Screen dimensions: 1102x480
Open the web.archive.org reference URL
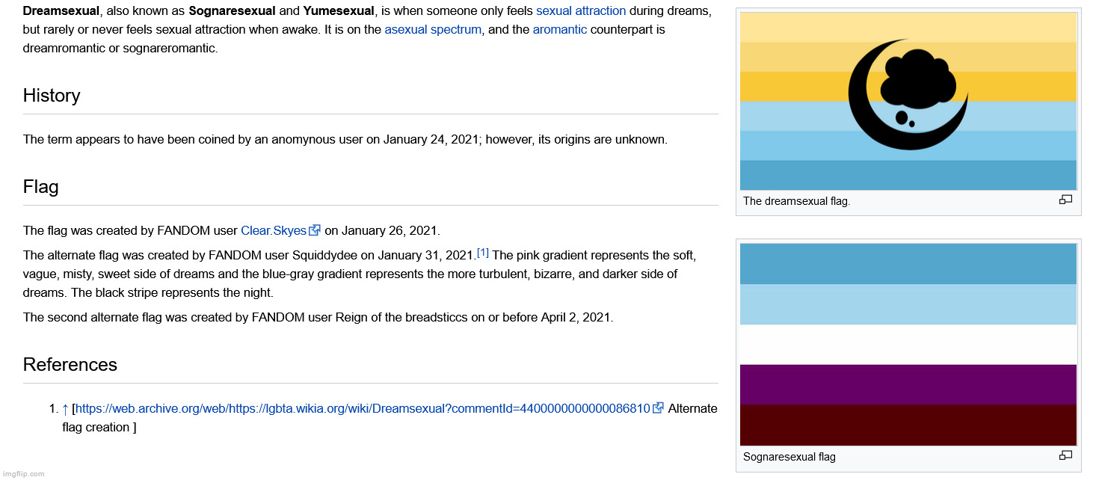(363, 408)
